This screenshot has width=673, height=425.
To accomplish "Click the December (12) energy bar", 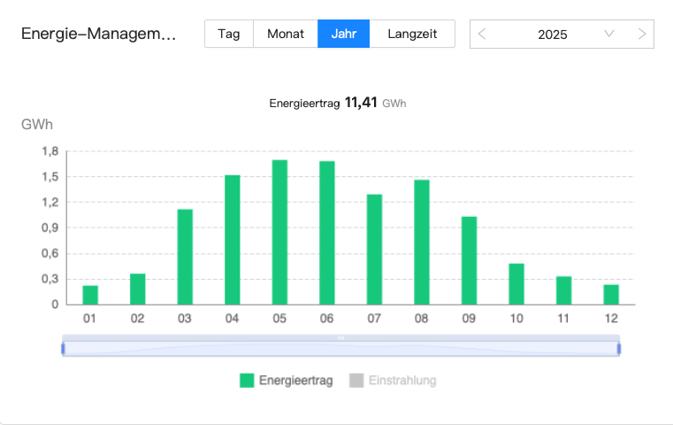I will click(611, 294).
